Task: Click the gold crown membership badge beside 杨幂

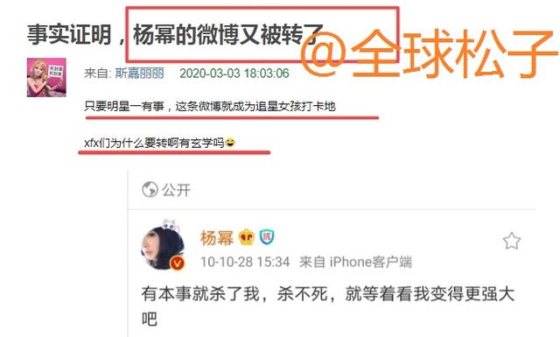Action: [247, 238]
